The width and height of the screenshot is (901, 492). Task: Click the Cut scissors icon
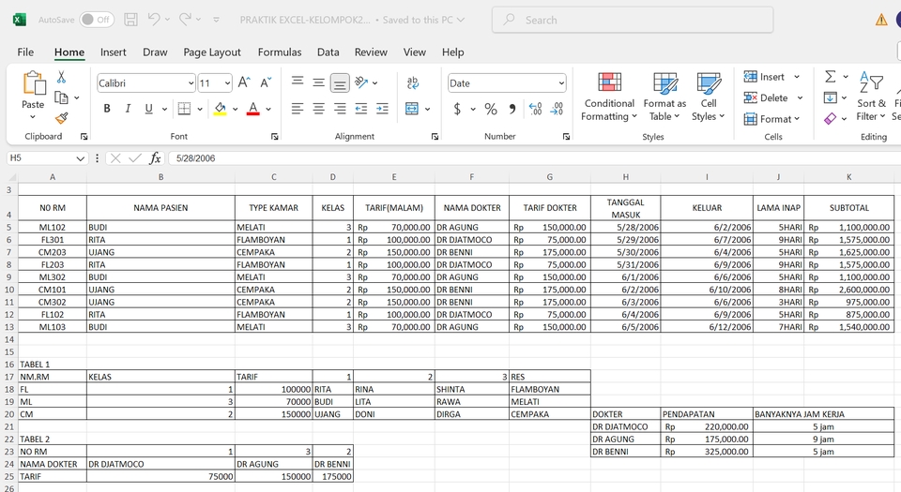pos(62,77)
